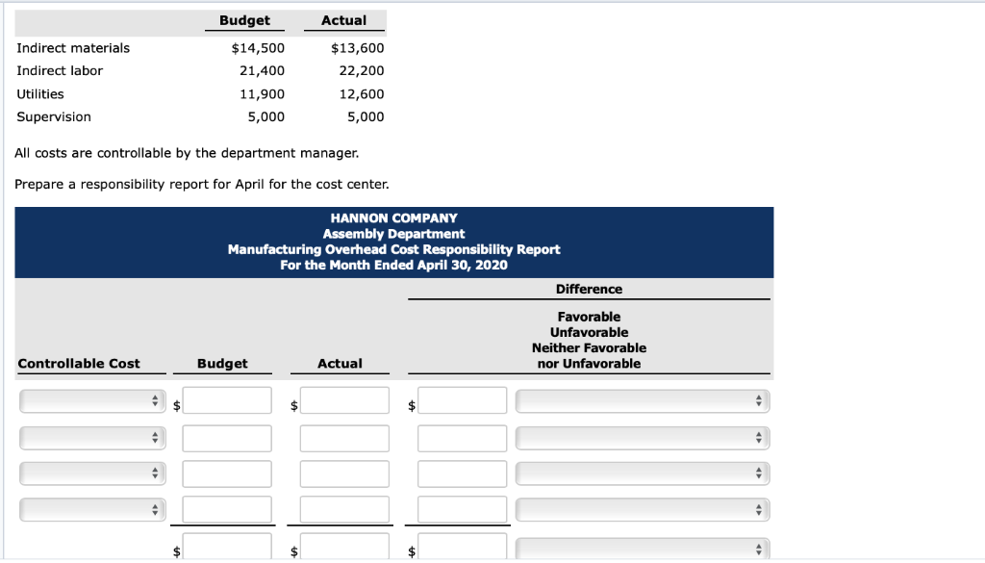This screenshot has height=563, width=985.
Task: Click the stepper arrows on the first cost selector
Action: [x=155, y=400]
